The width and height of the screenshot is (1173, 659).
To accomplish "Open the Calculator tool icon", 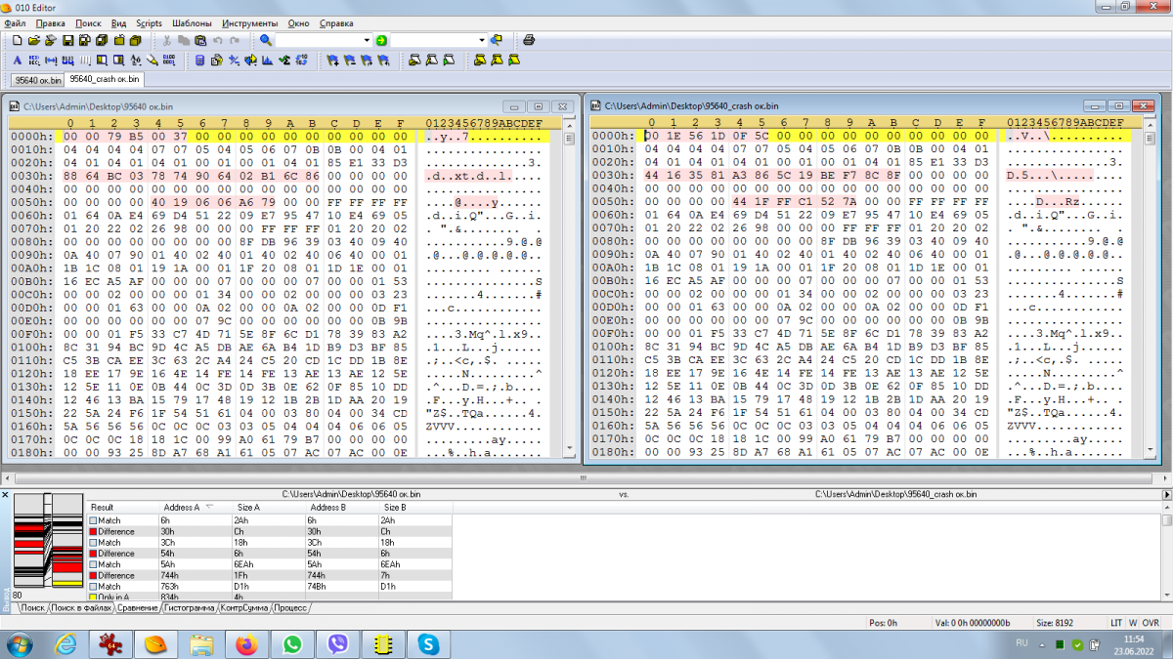I will [200, 61].
